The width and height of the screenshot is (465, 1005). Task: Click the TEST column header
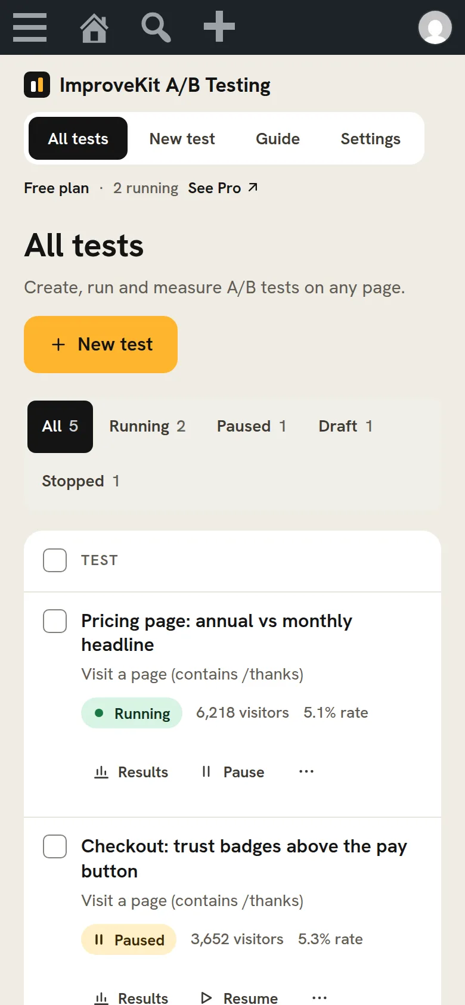(x=100, y=560)
